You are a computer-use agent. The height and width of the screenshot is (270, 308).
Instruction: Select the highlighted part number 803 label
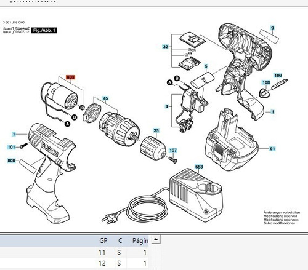pos(70,77)
